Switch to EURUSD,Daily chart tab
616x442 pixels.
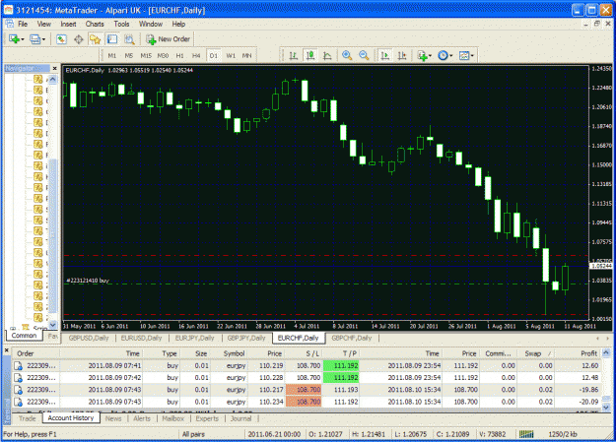point(141,338)
